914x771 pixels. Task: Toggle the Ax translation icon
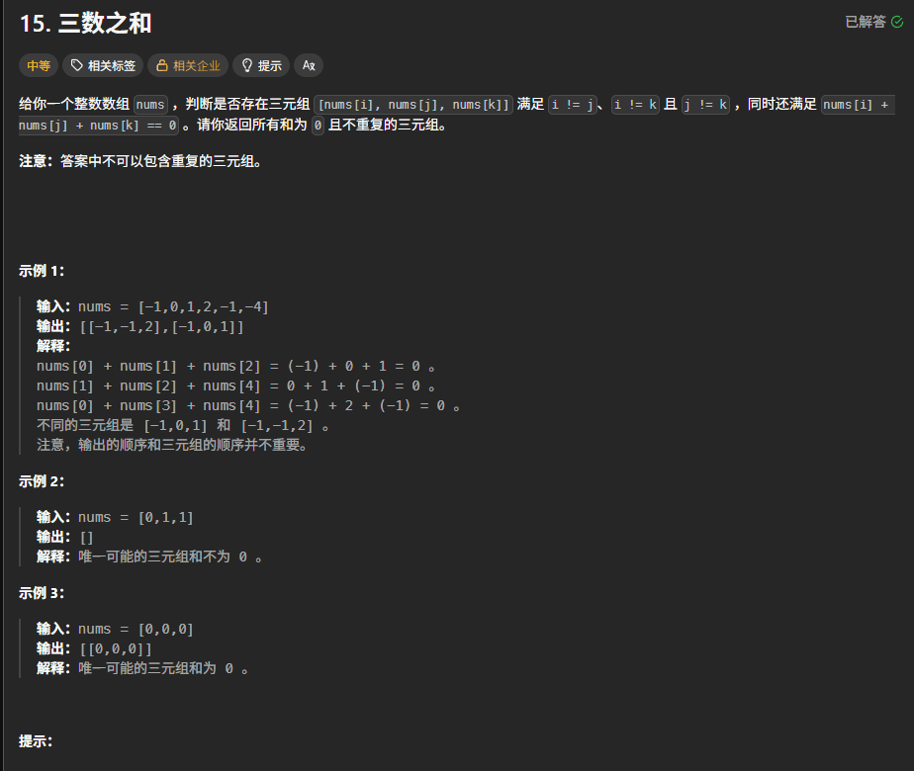point(309,65)
